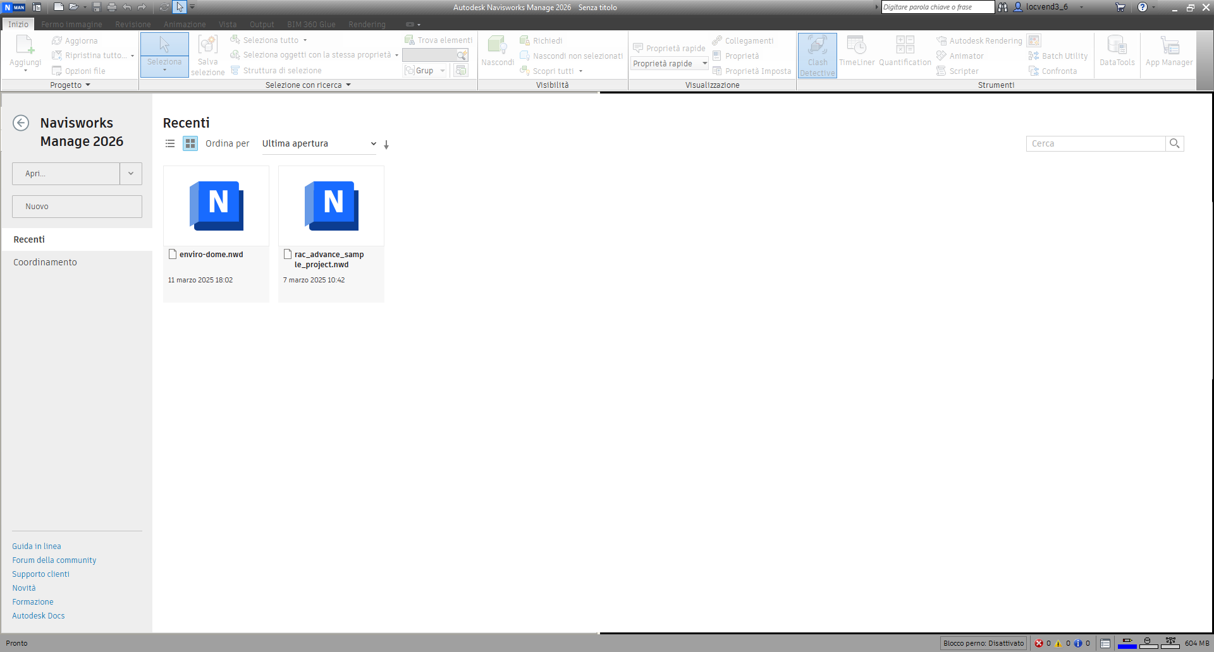1214x652 pixels.
Task: Click the binoculars search icon
Action: click(1003, 7)
